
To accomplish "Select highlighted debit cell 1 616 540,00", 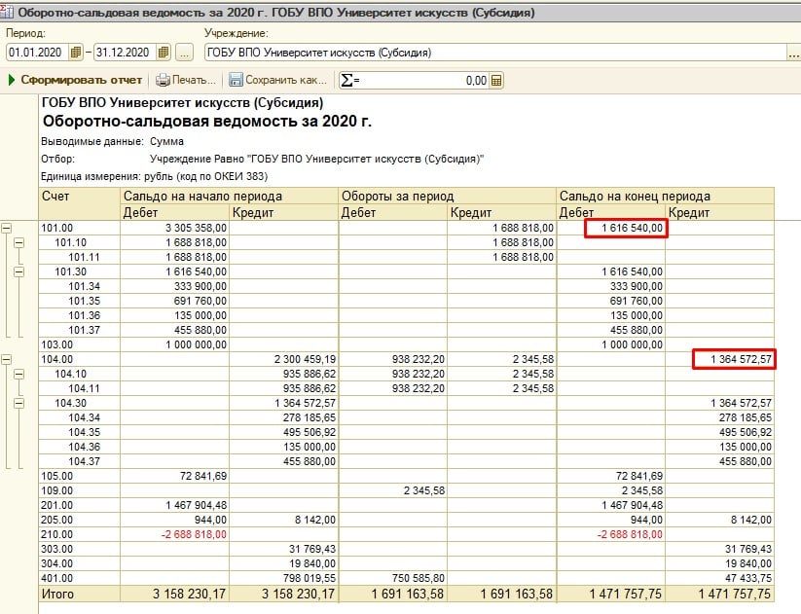I will pos(626,228).
